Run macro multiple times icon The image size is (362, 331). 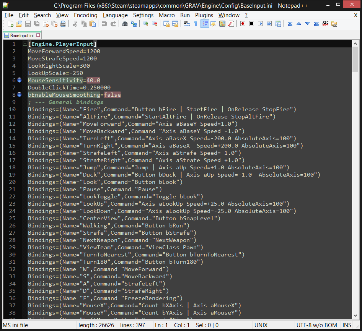coord(269,24)
